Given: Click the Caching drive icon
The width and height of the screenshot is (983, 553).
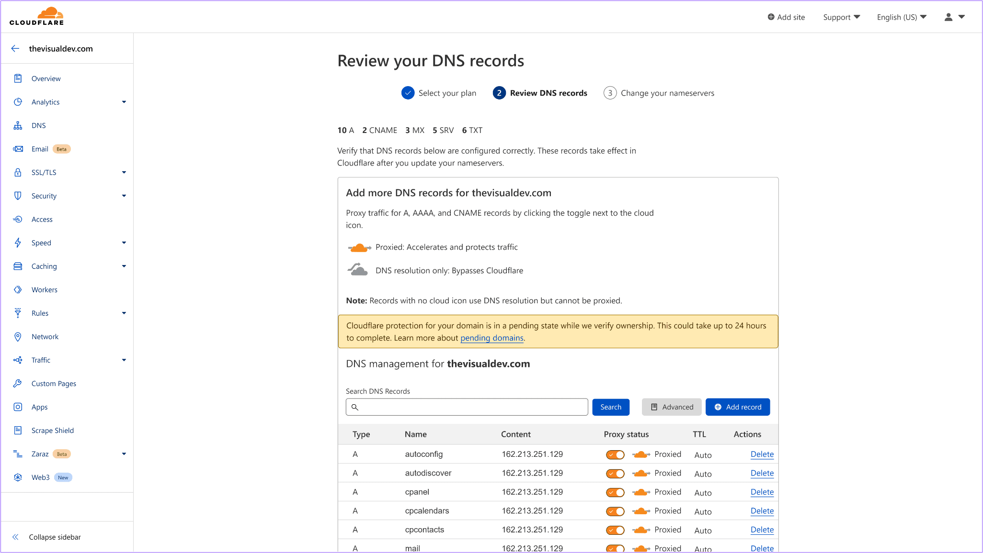Looking at the screenshot, I should [18, 266].
